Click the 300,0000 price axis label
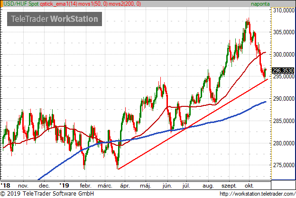The width and height of the screenshot is (296, 198). point(284,55)
